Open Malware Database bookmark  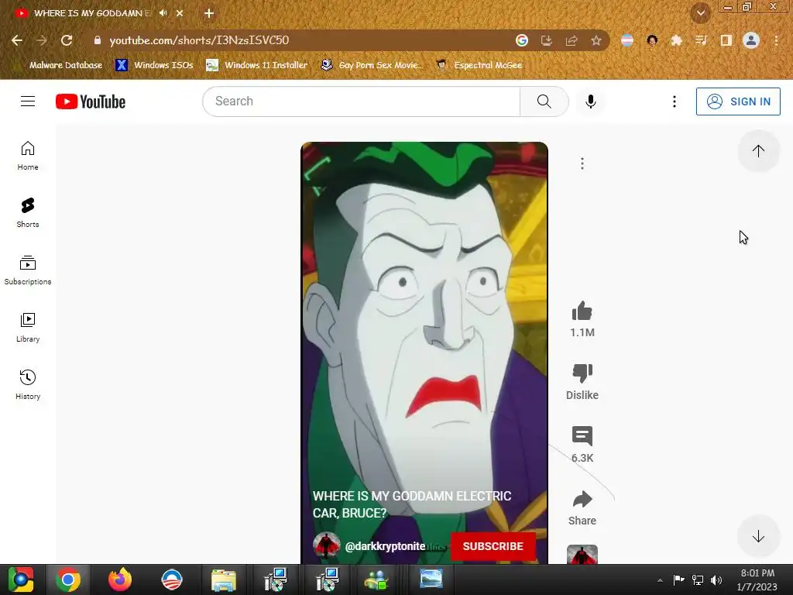[x=66, y=65]
